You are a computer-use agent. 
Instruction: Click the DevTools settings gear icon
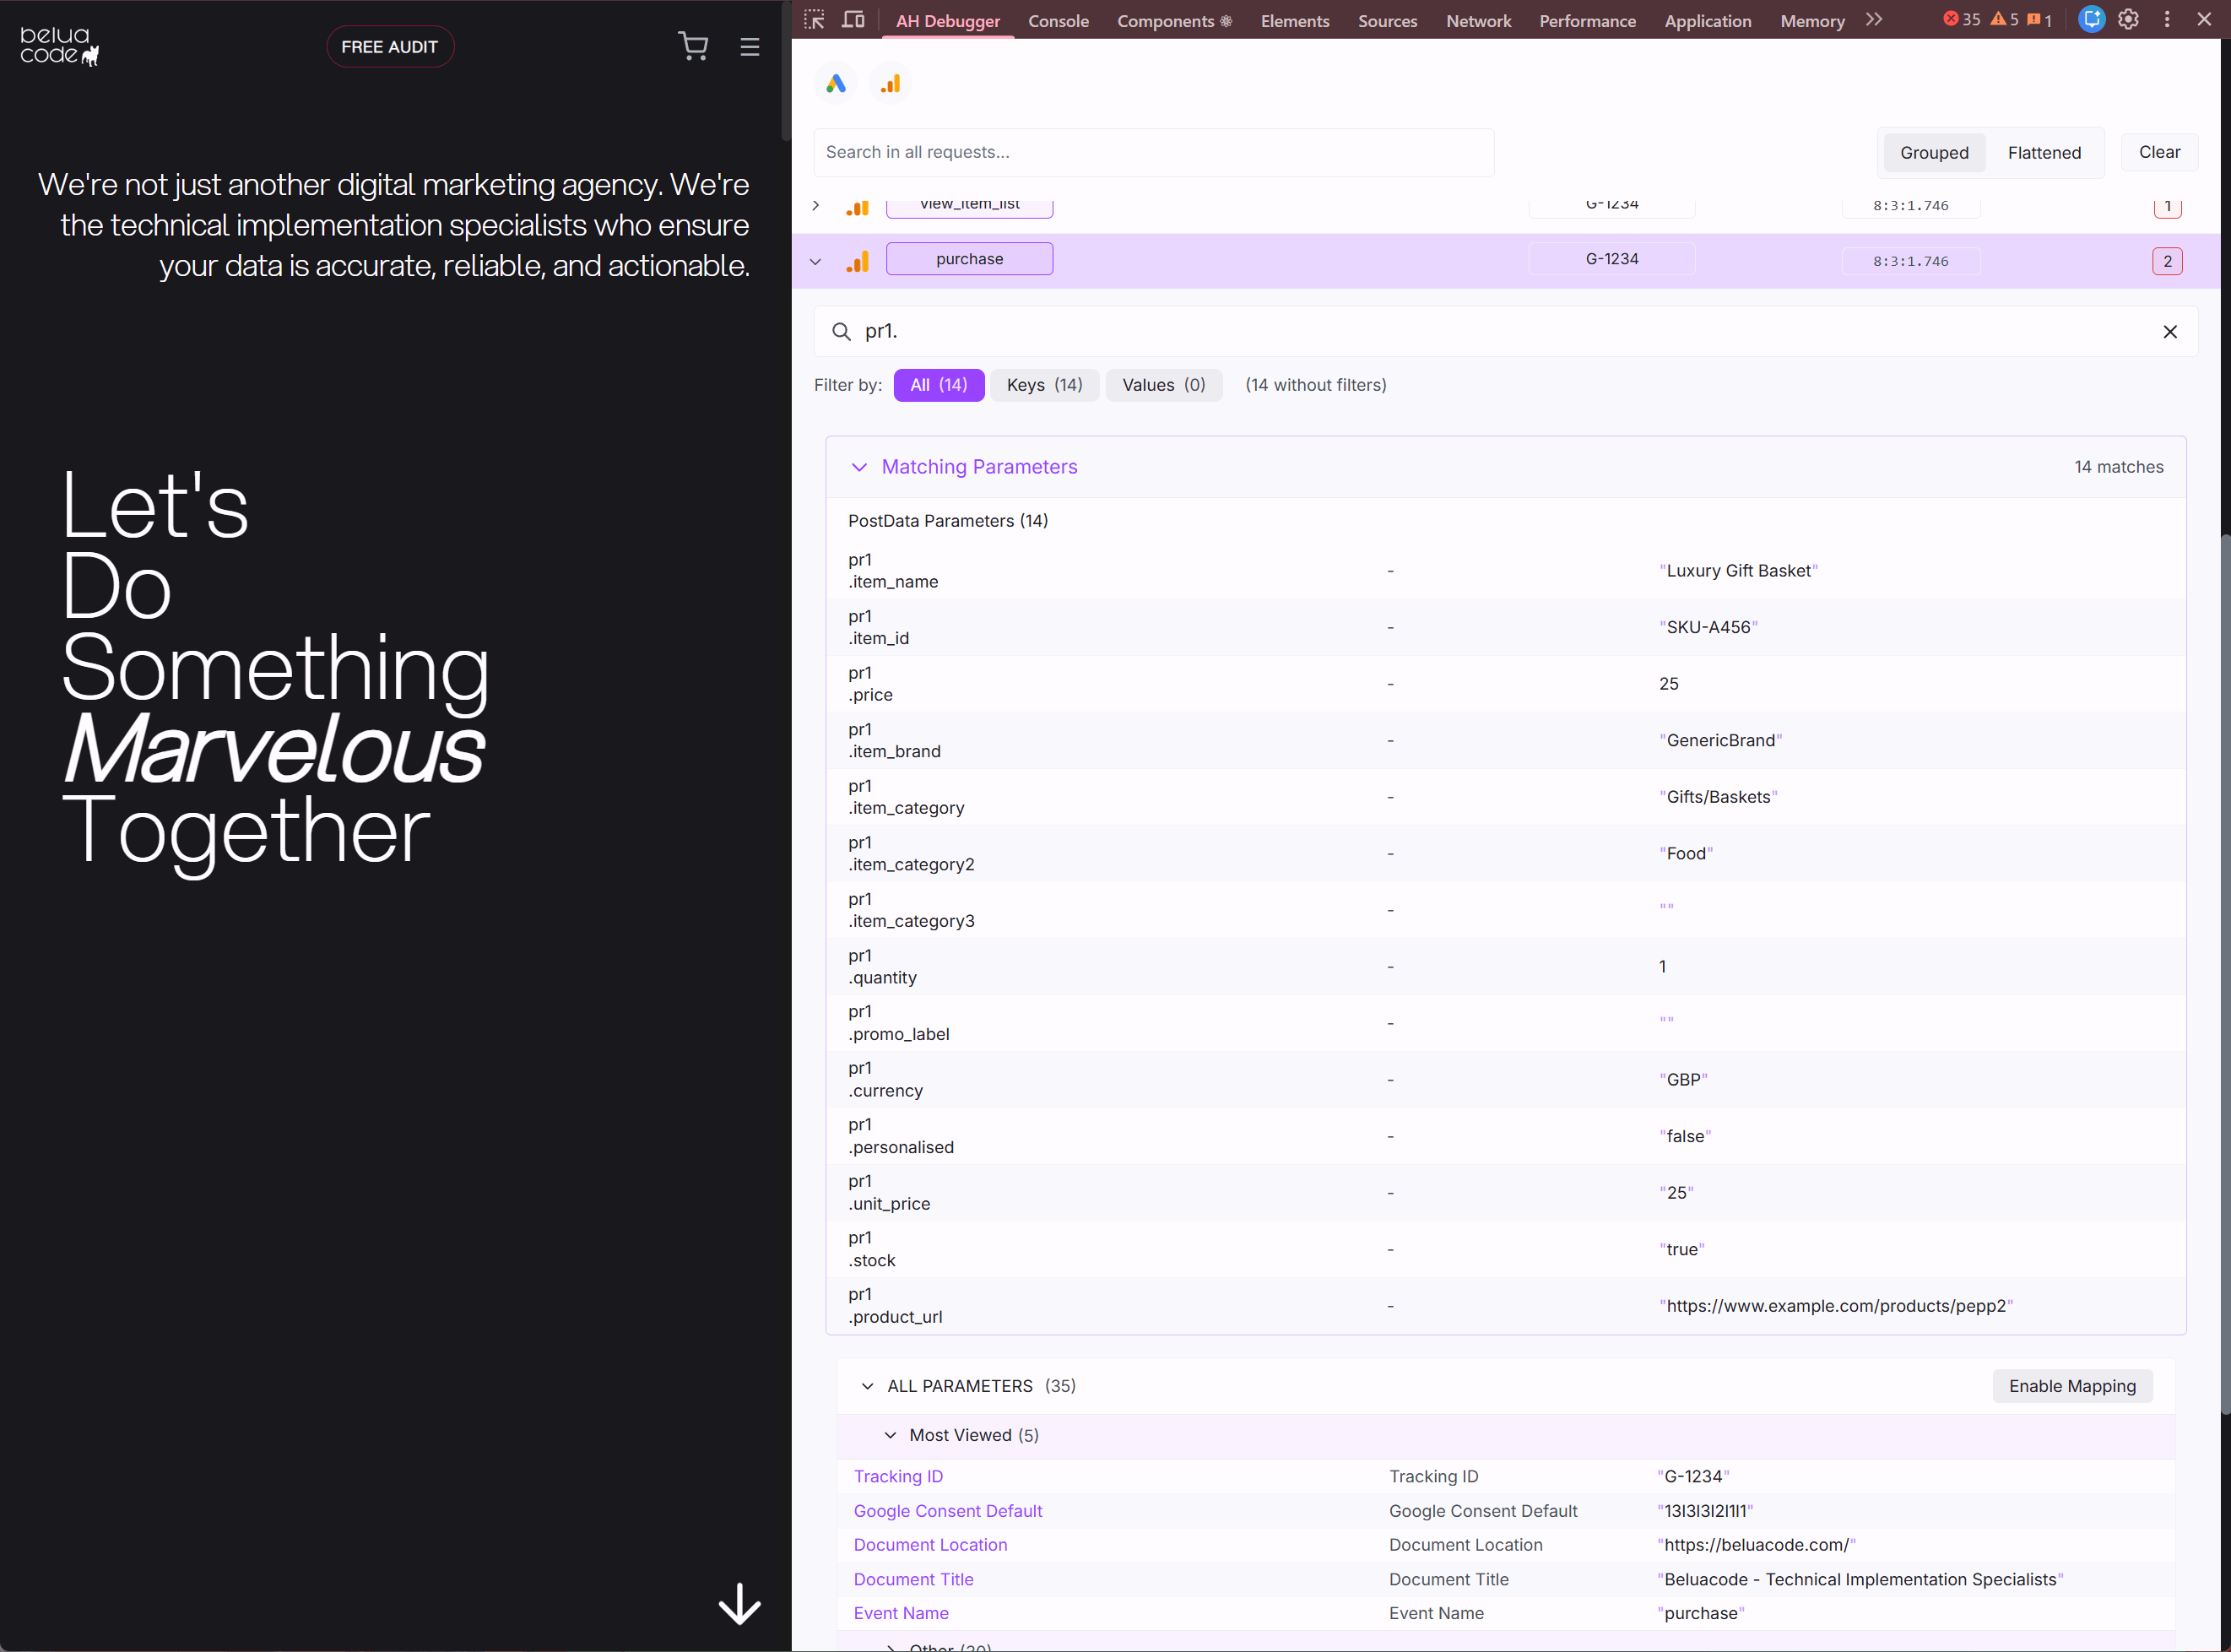point(2128,20)
